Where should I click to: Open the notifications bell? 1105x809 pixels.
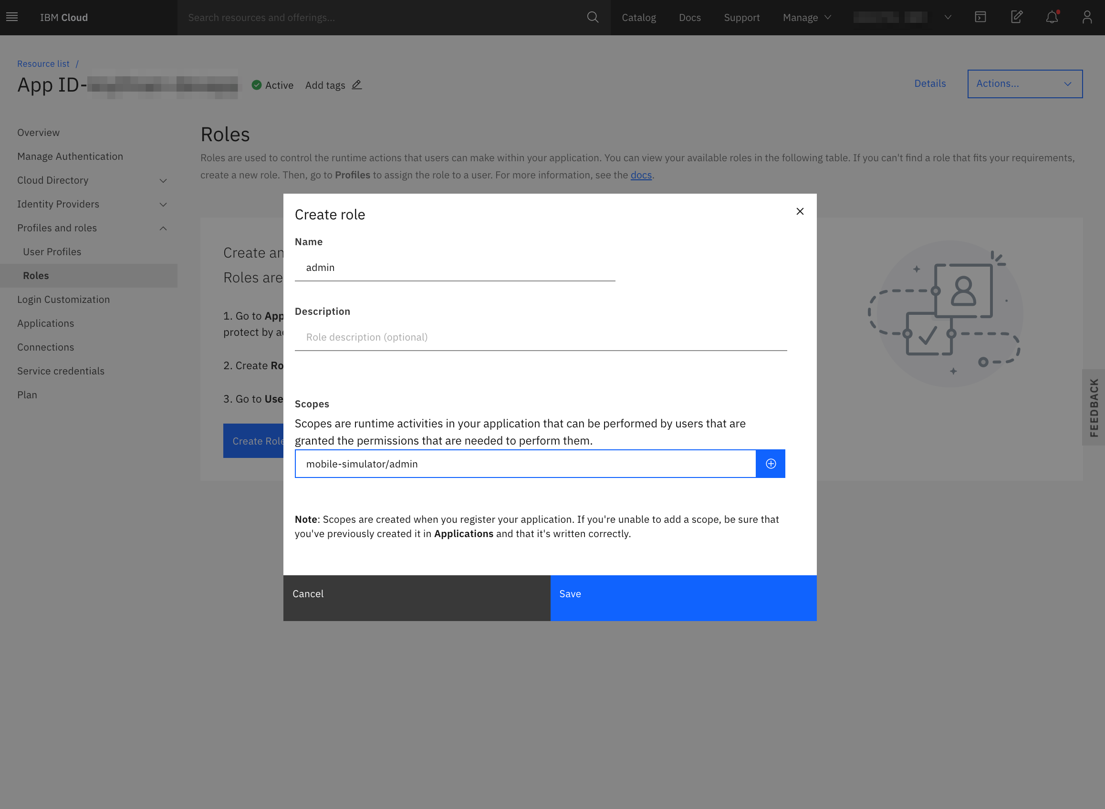pos(1052,18)
